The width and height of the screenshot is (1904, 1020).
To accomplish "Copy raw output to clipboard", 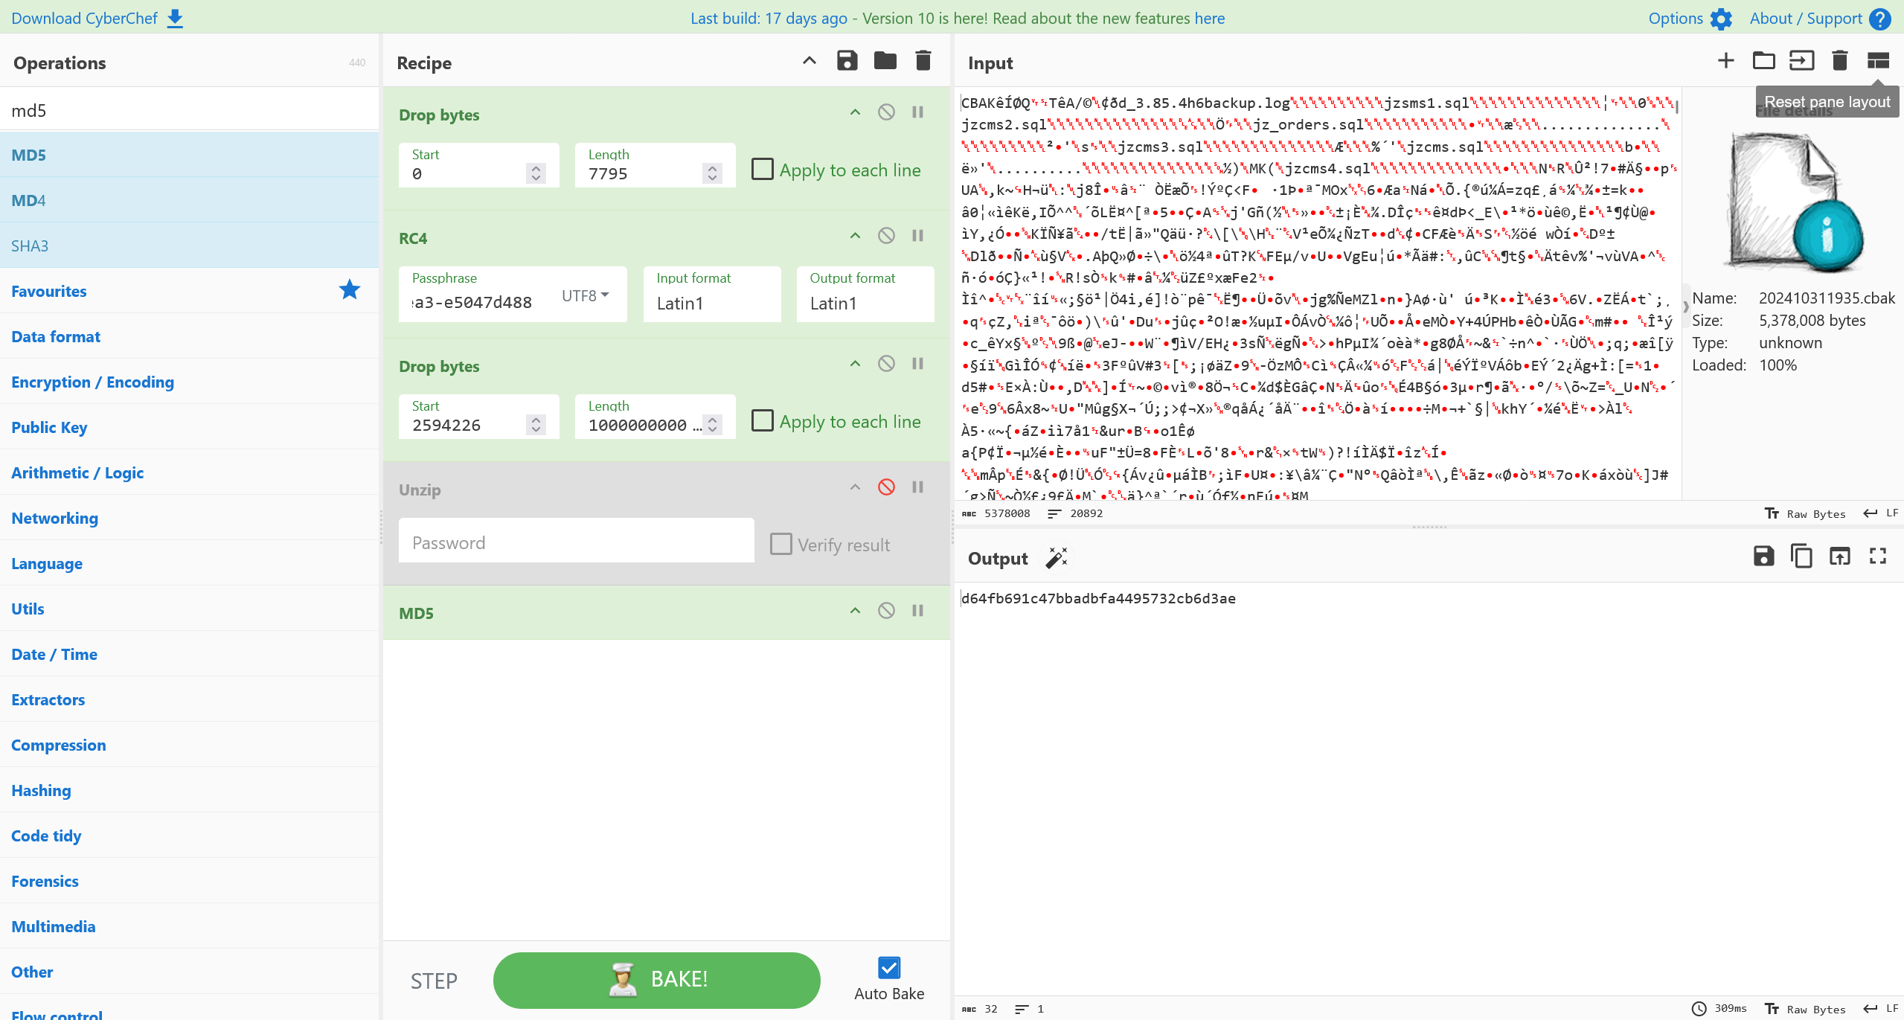I will pos(1801,556).
